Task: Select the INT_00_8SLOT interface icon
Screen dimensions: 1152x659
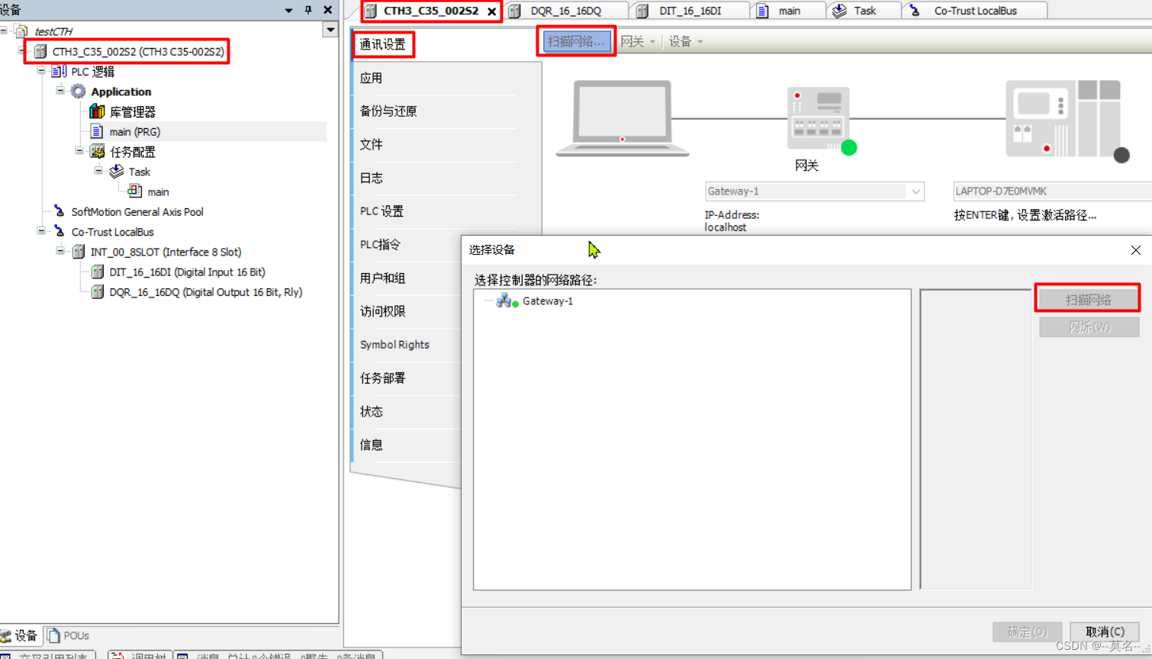Action: coord(77,252)
